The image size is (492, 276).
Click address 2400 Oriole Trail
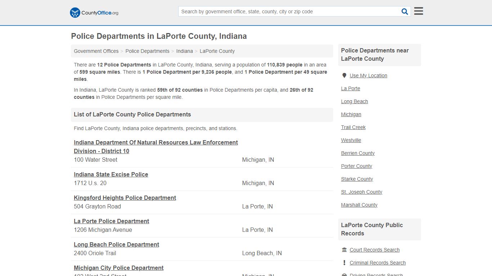point(95,253)
